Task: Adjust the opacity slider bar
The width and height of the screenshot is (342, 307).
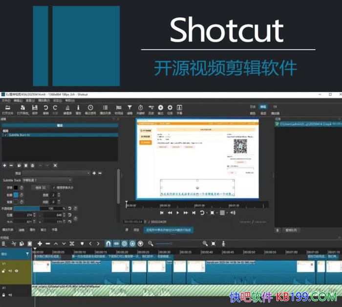Action: pyautogui.click(x=40, y=208)
